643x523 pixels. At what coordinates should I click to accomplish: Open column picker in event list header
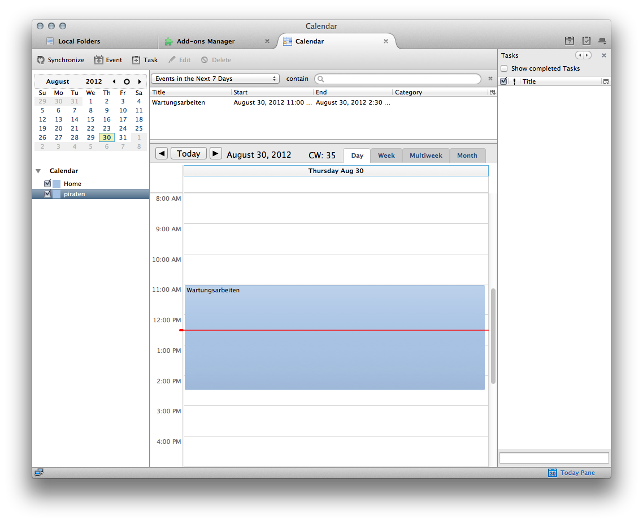tap(492, 92)
